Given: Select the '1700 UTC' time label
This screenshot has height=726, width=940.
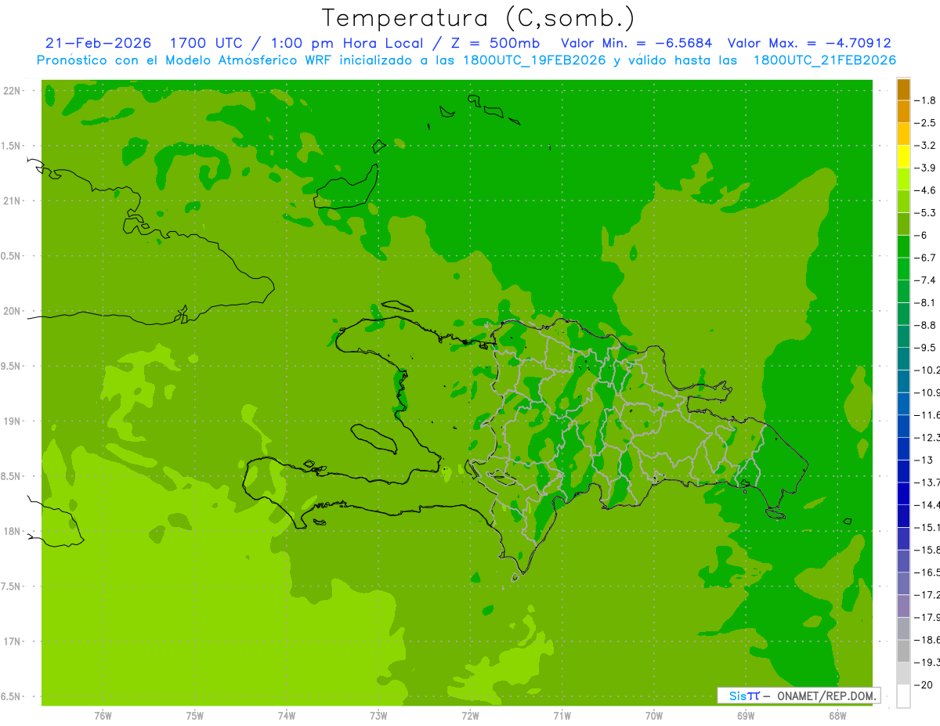Looking at the screenshot, I should point(208,43).
